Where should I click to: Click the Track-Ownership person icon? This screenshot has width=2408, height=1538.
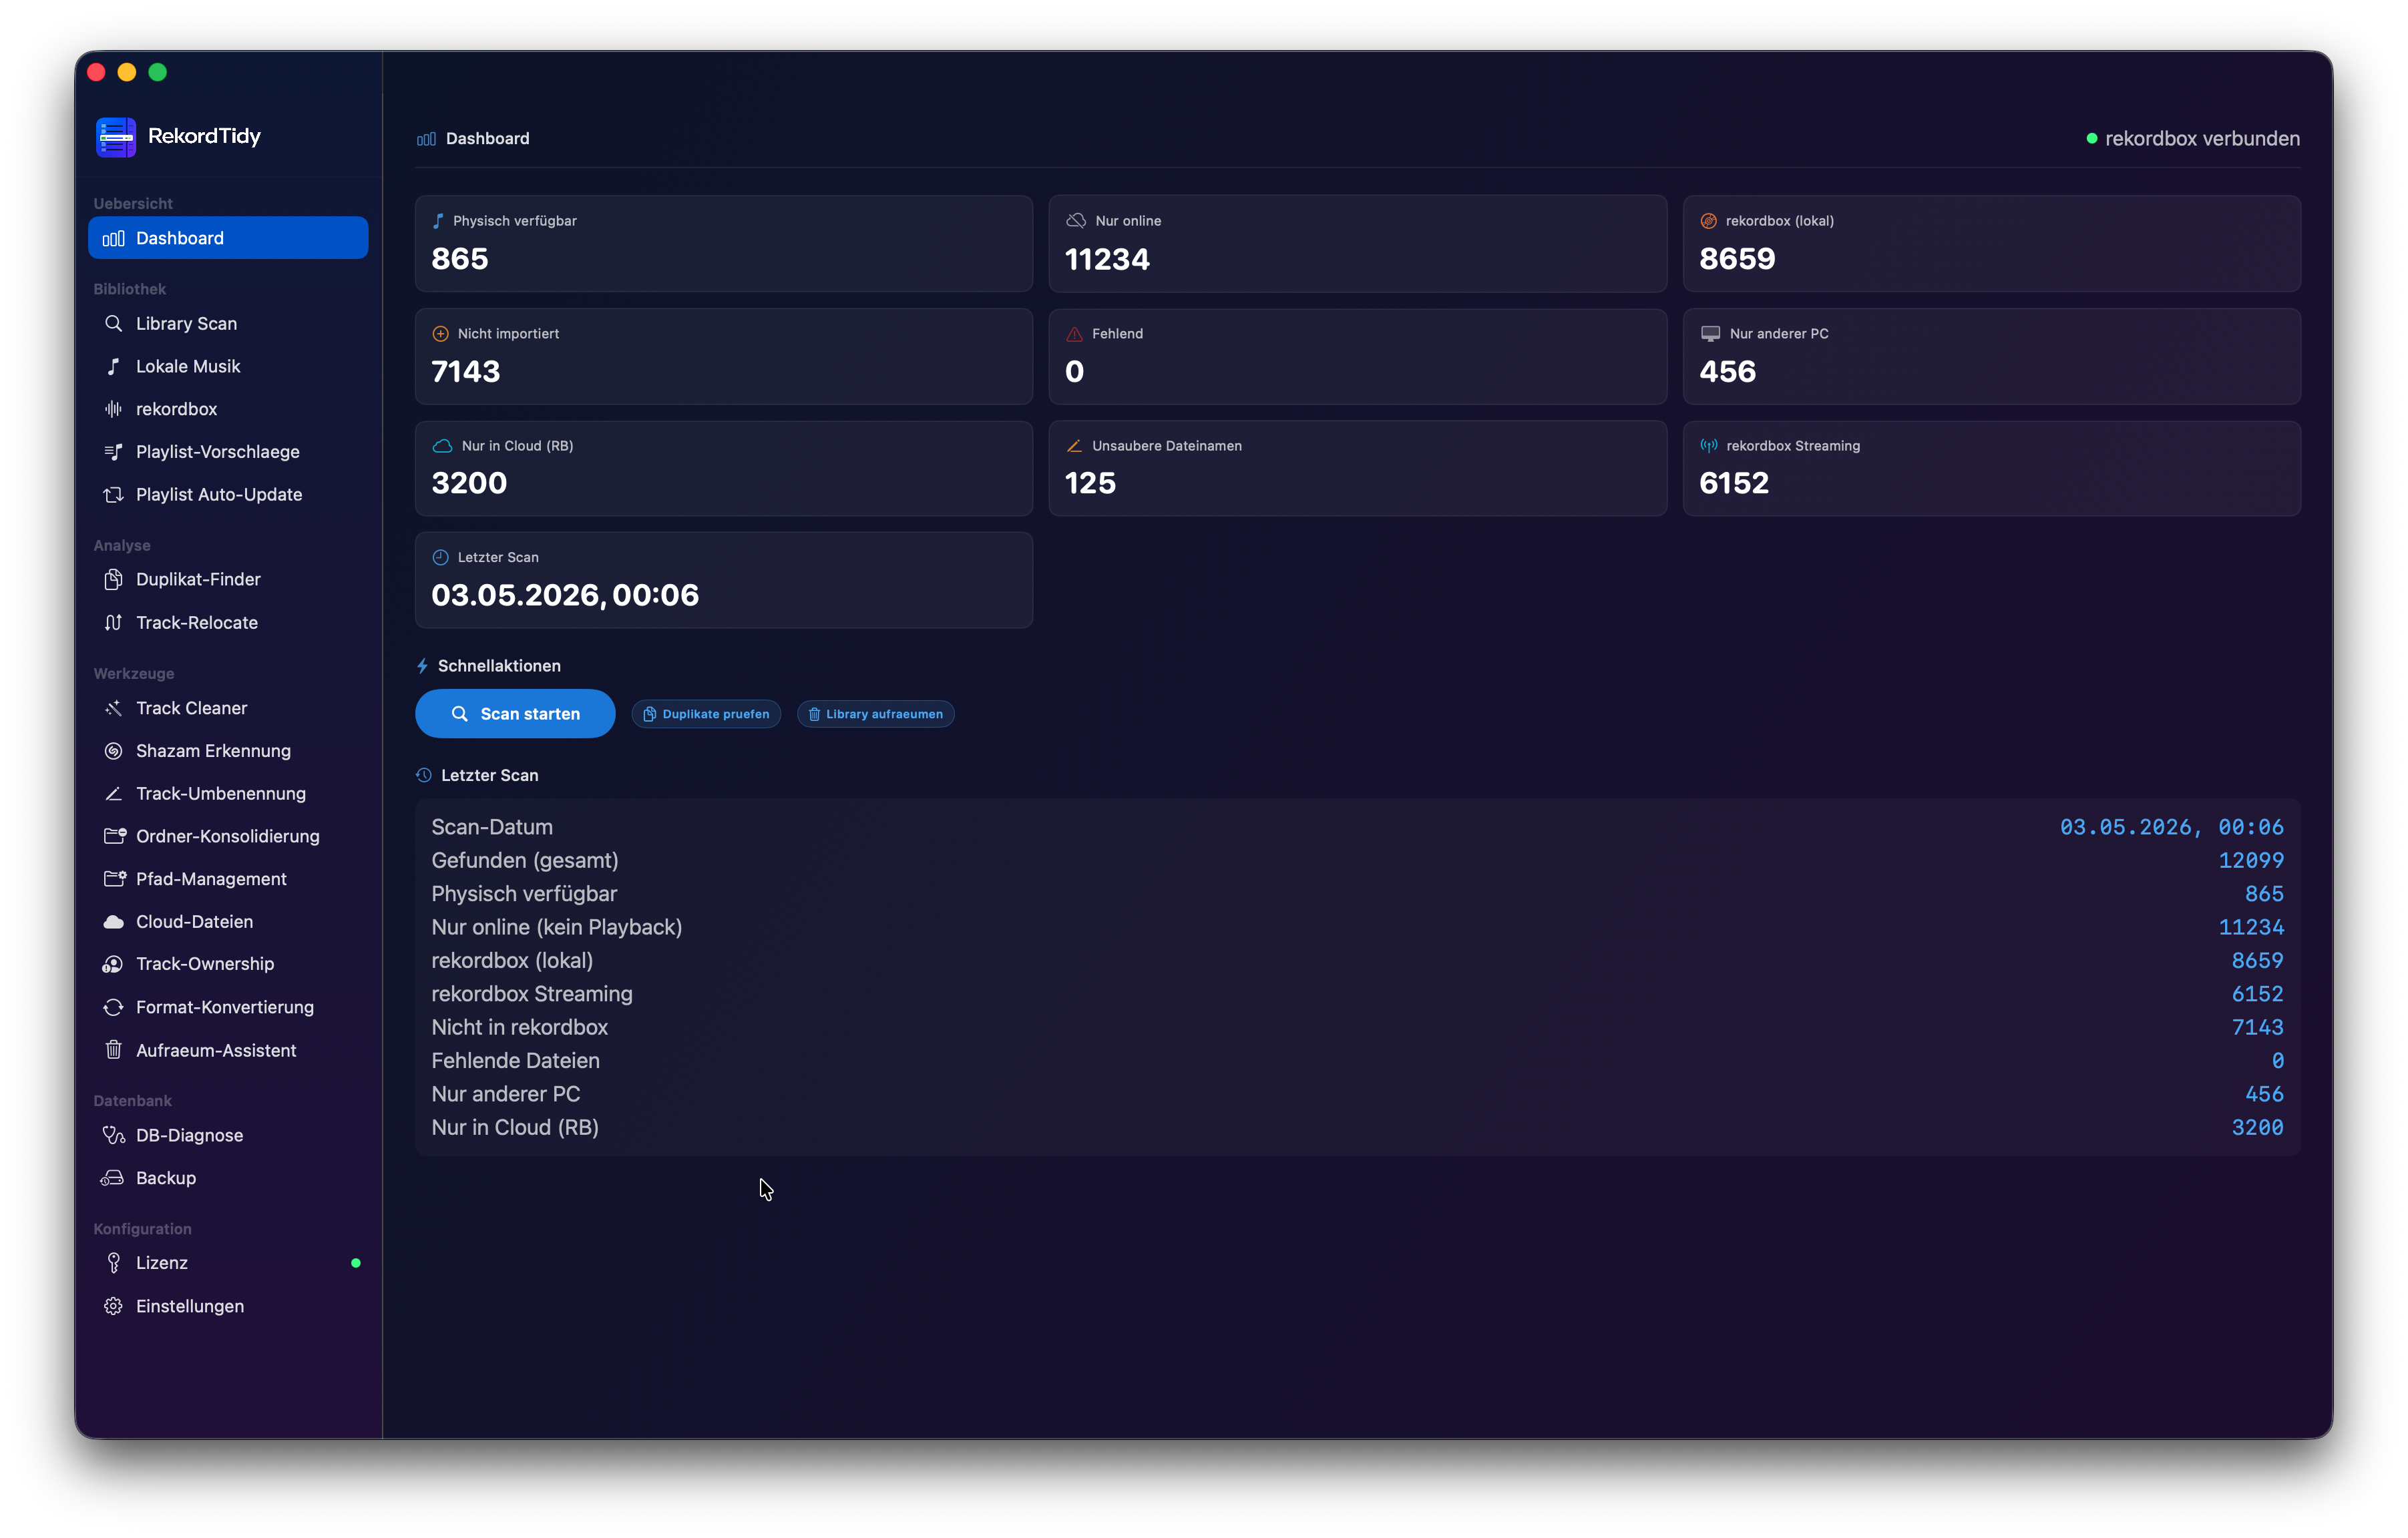pyautogui.click(x=114, y=965)
